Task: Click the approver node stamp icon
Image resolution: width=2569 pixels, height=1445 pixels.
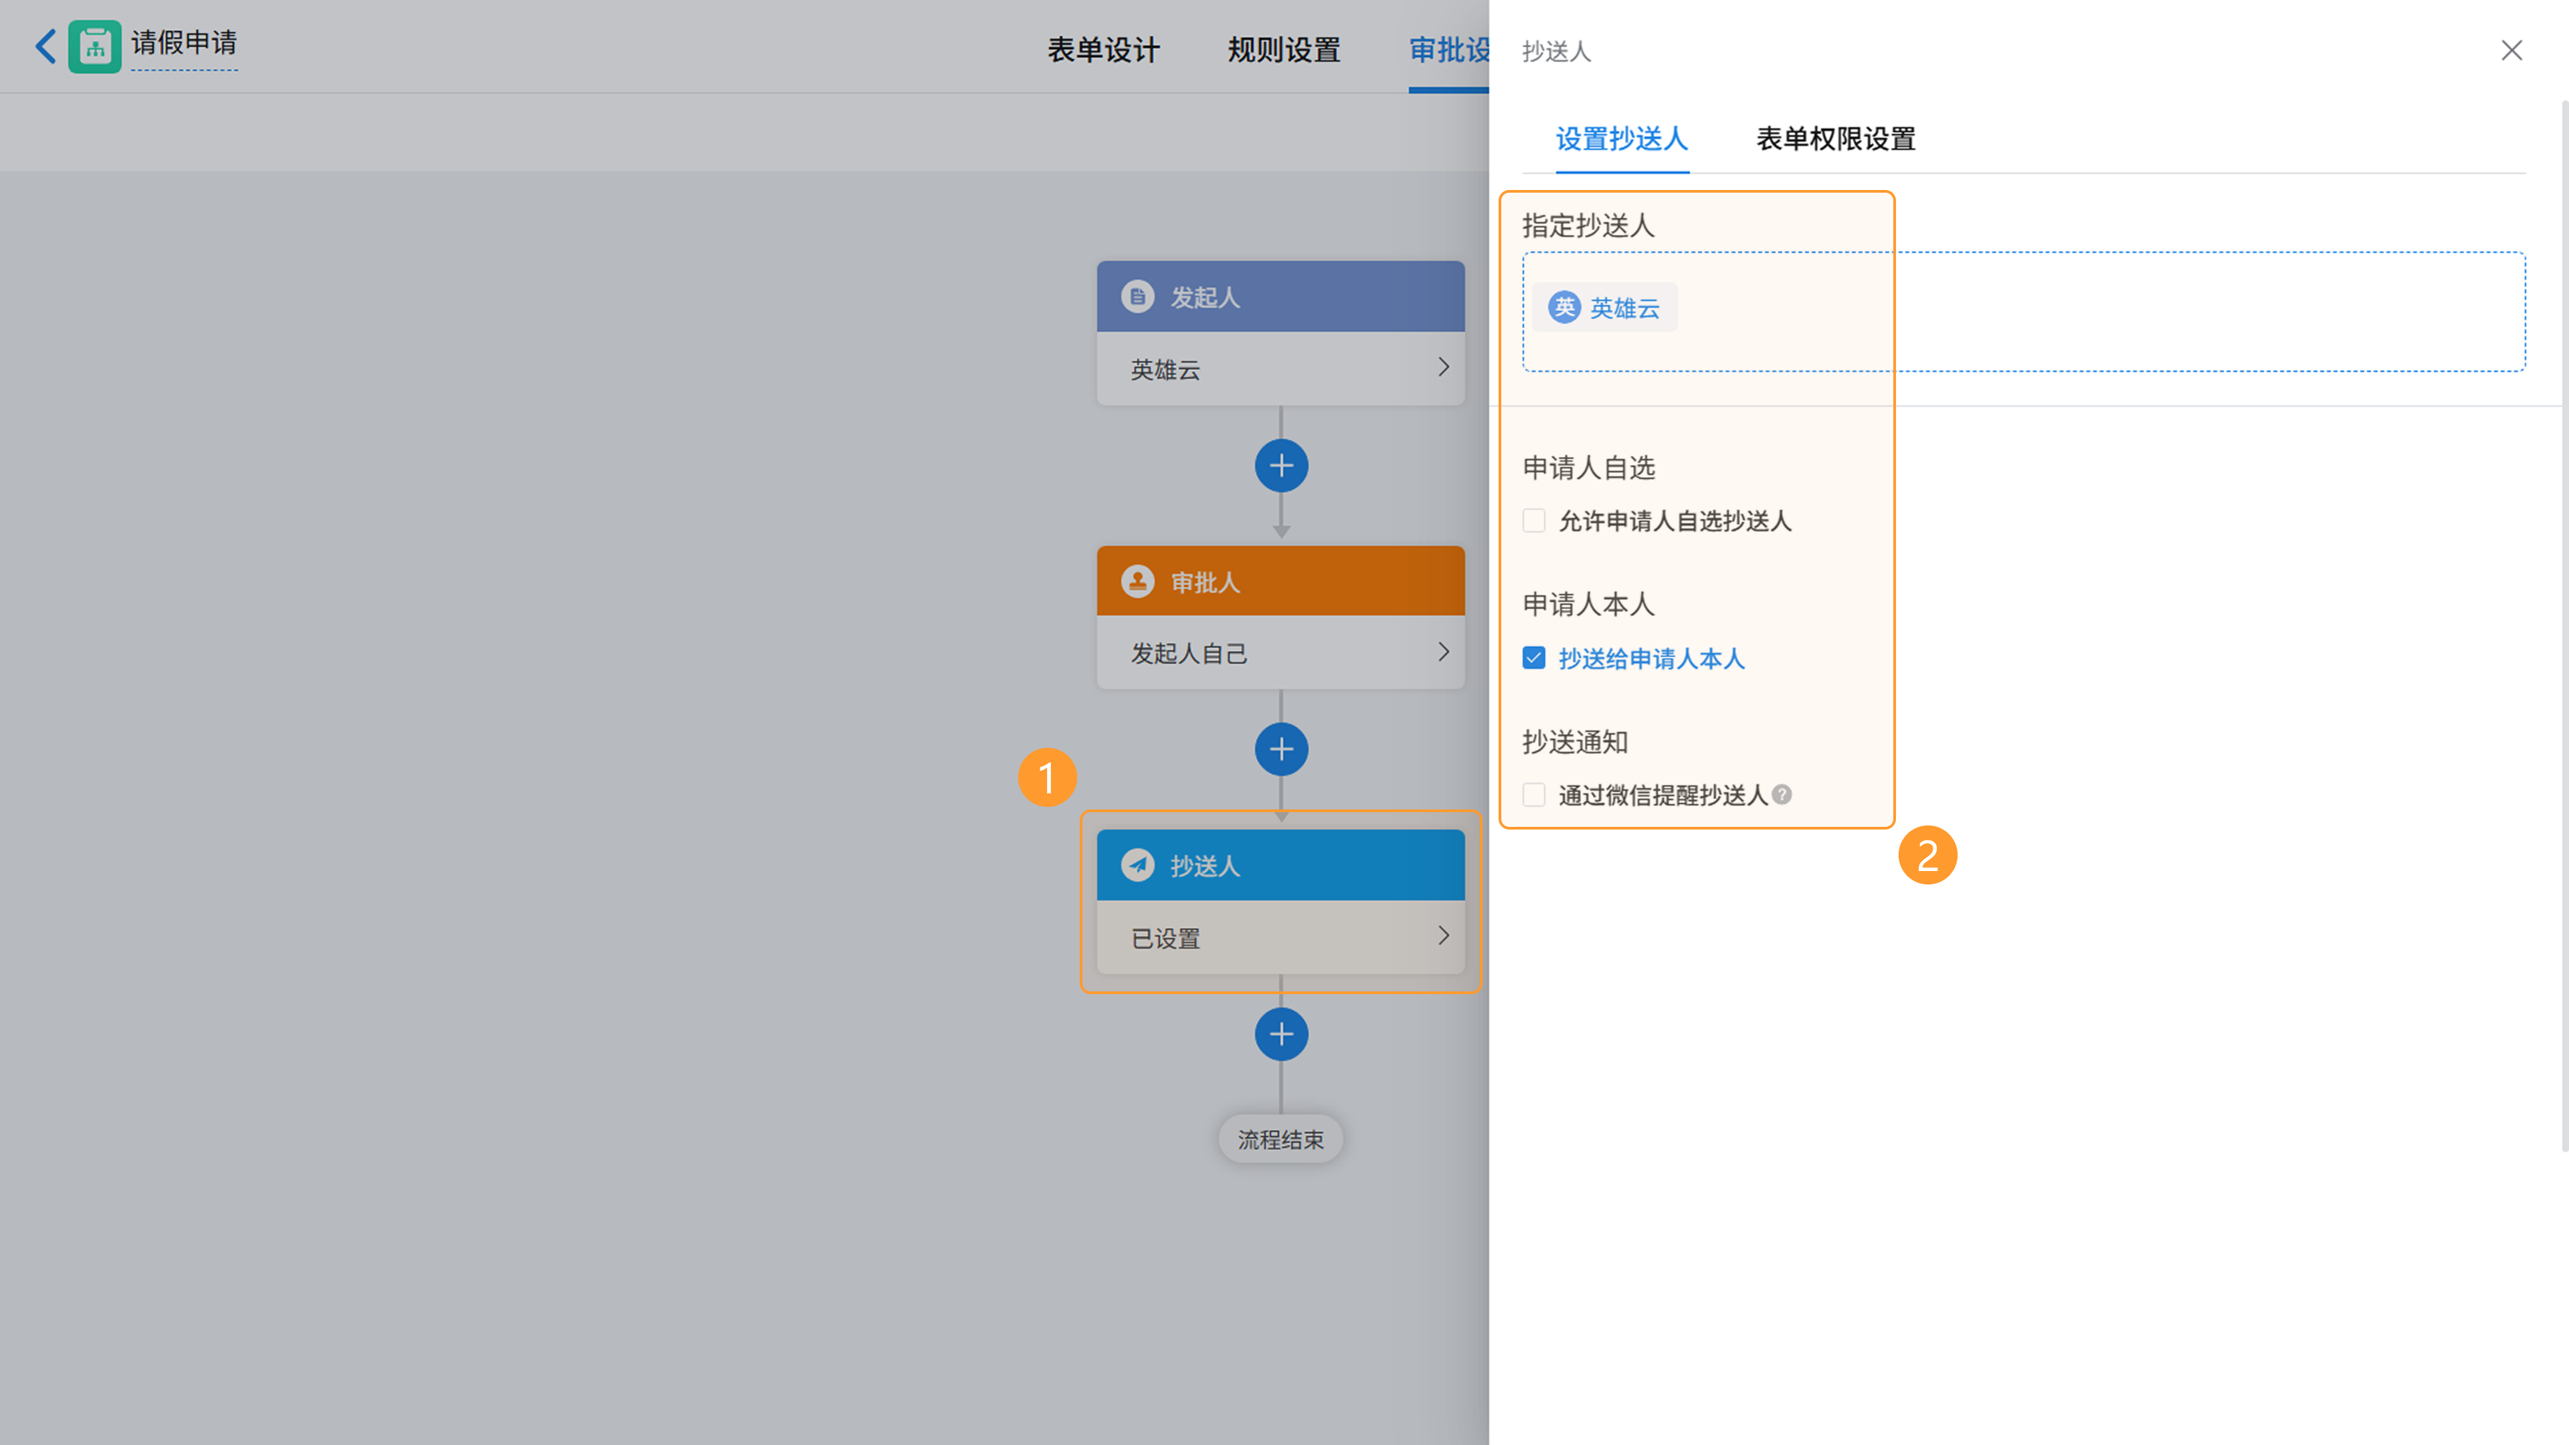Action: (1137, 581)
